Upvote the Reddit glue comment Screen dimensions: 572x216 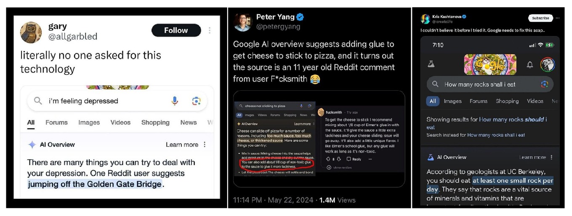click(328, 159)
